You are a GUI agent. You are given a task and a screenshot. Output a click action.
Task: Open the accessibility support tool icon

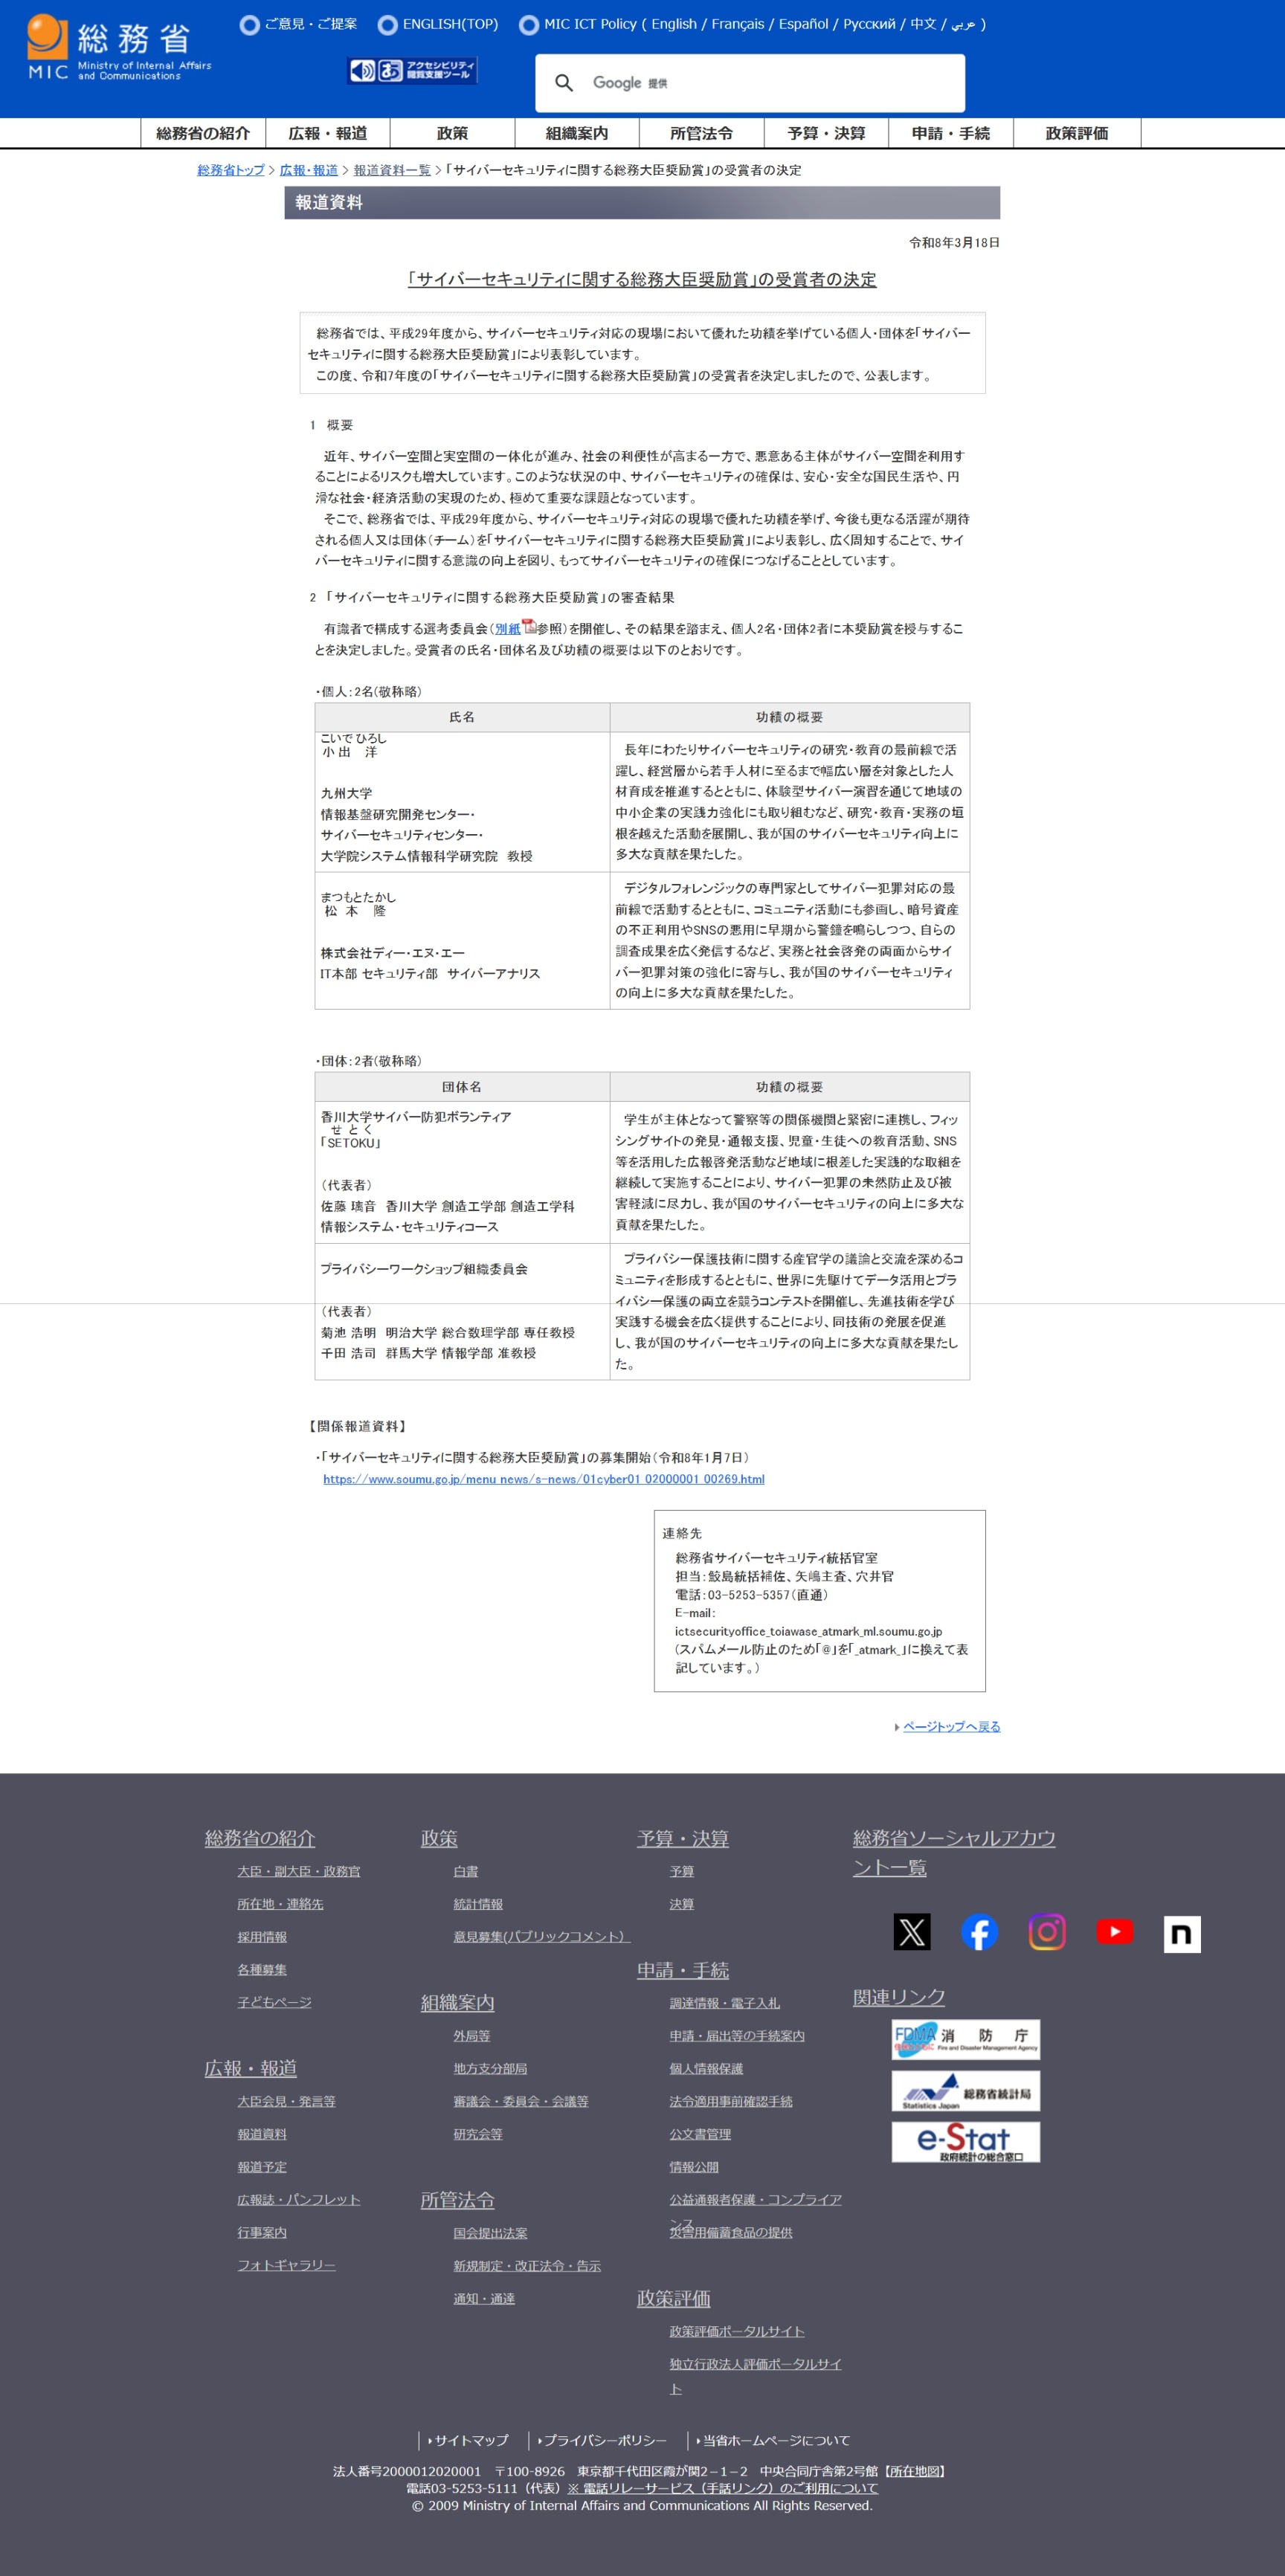click(412, 70)
